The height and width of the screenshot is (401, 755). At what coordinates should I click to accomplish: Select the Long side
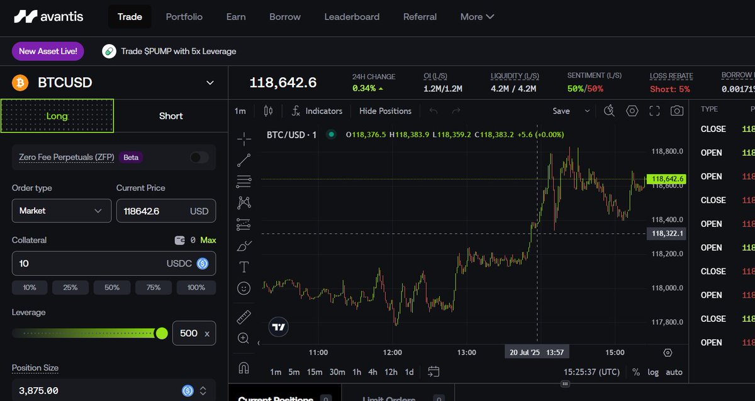[57, 116]
